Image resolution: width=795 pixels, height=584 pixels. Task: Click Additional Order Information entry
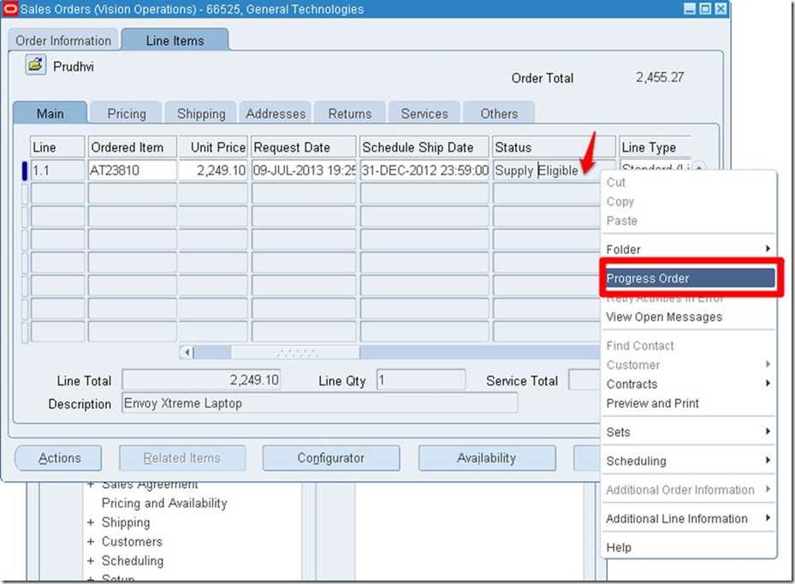pyautogui.click(x=689, y=490)
